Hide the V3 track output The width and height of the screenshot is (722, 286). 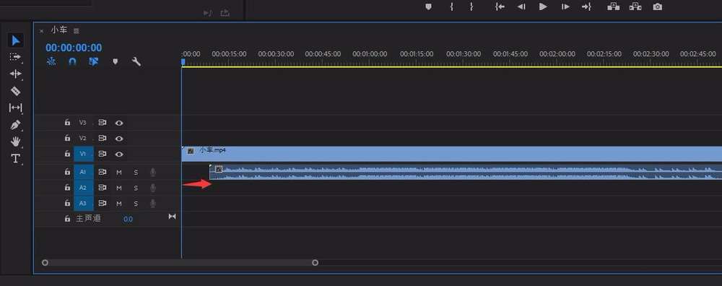pos(119,123)
